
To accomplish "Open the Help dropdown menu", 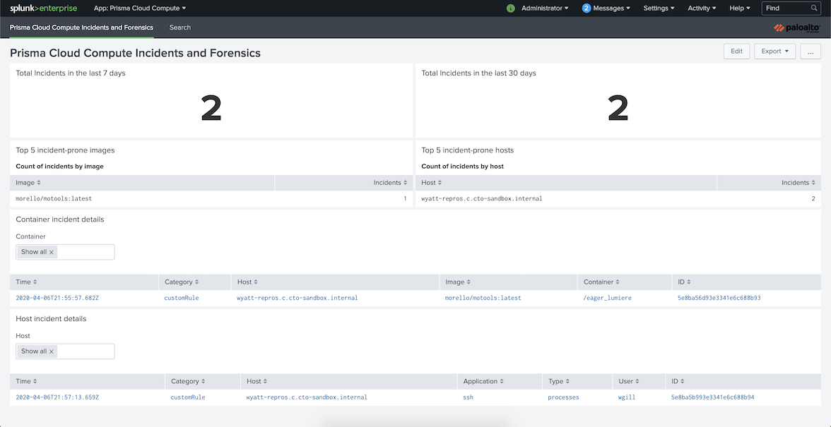I will pos(740,8).
